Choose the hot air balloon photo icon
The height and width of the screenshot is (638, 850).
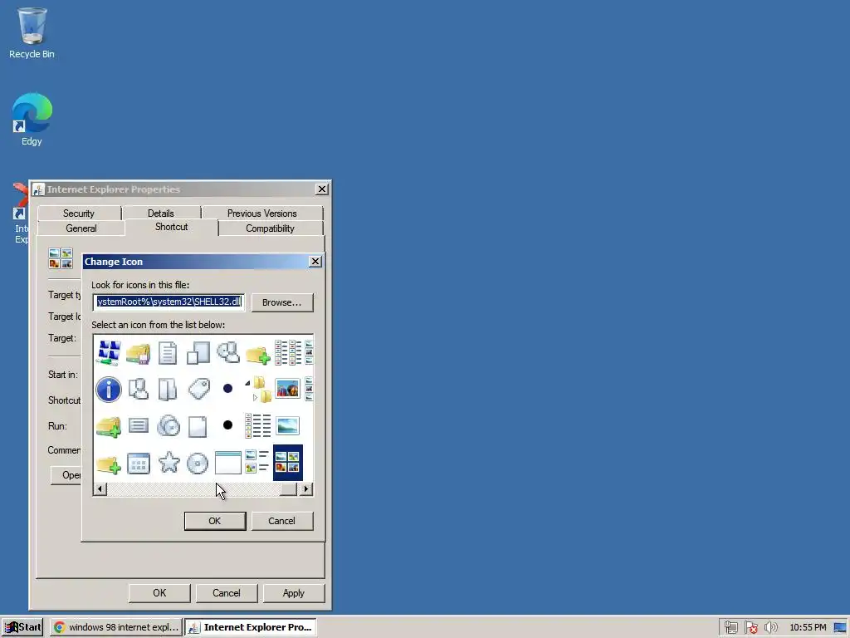287,389
